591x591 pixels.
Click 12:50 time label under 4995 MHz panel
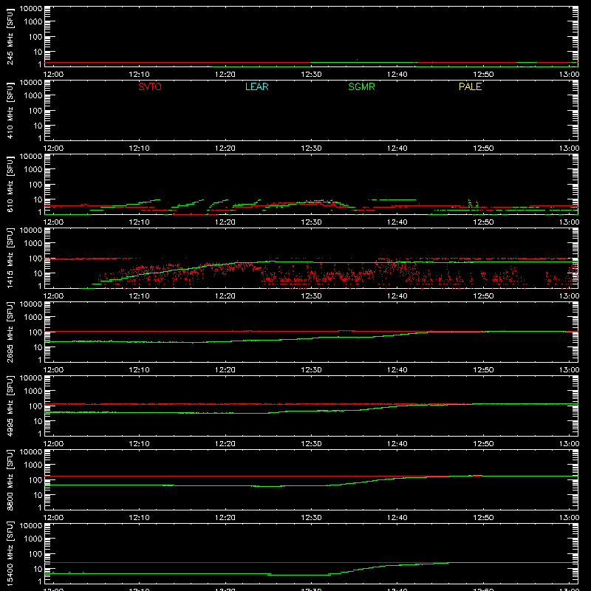tap(483, 444)
